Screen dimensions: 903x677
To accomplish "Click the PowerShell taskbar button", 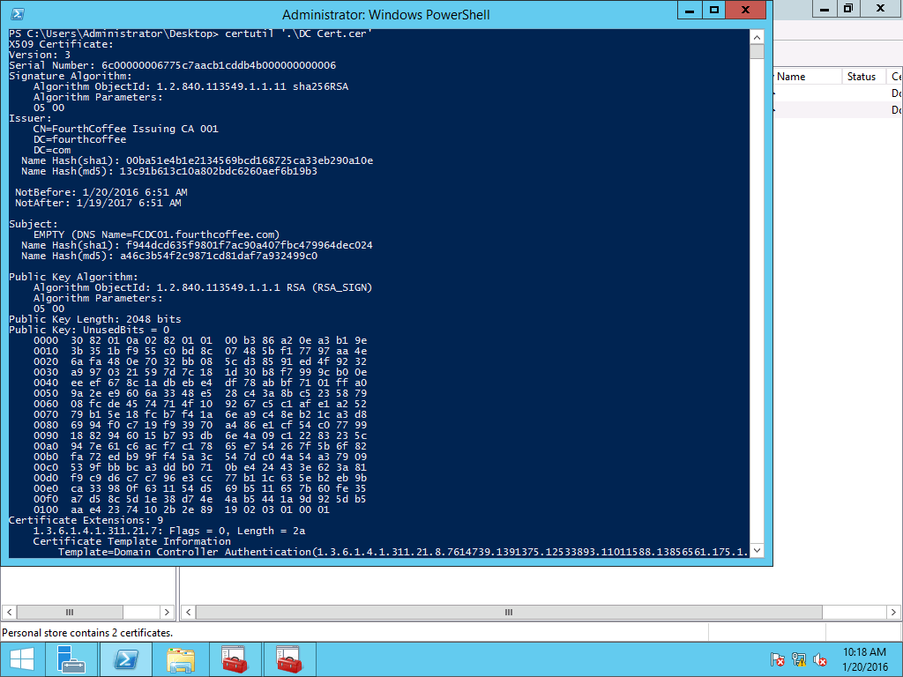I will 125,658.
